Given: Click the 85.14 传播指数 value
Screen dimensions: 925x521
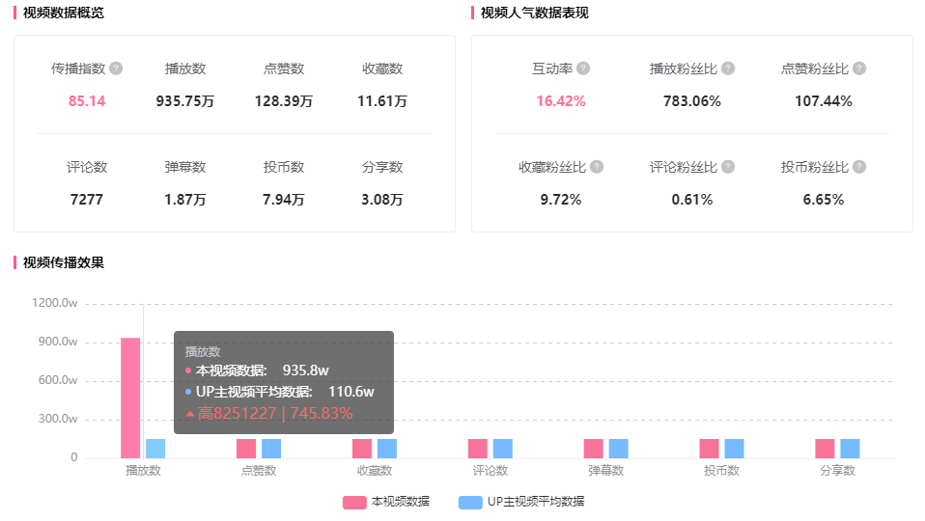Looking at the screenshot, I should click(x=87, y=101).
